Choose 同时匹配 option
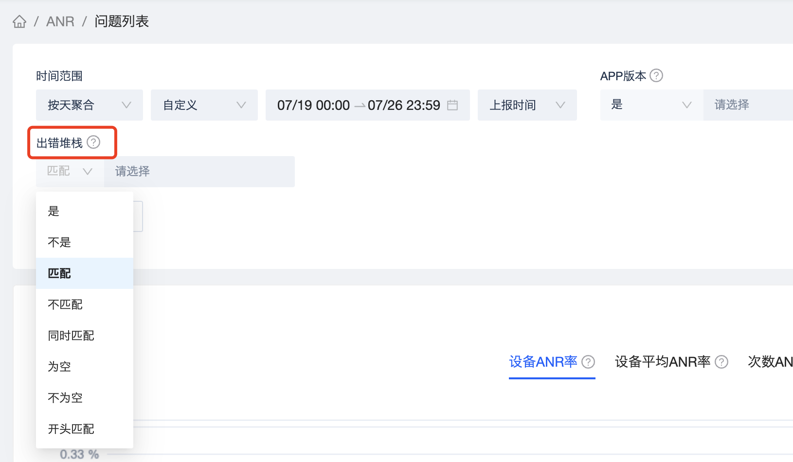 coord(85,336)
